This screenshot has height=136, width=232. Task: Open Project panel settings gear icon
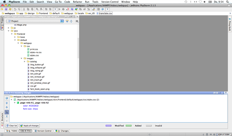click(x=77, y=21)
